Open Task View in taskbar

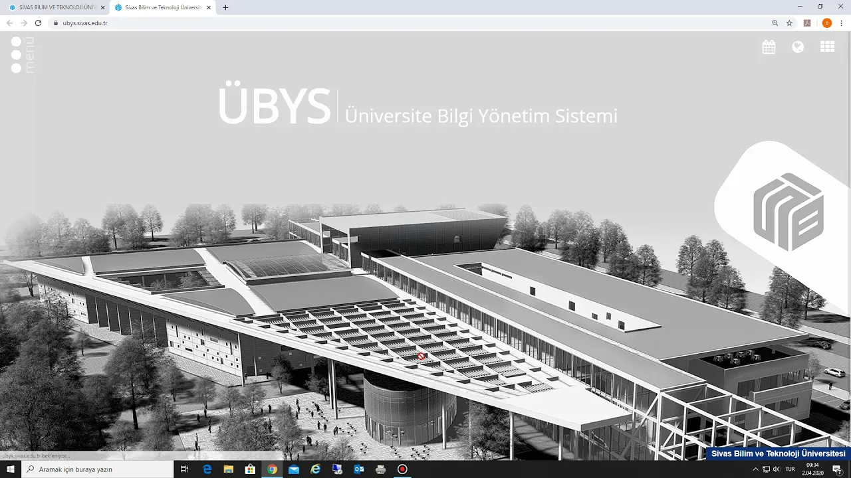pos(185,469)
